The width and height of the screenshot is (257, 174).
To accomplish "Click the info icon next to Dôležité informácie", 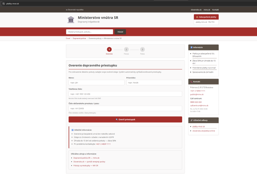I will (x=73, y=130).
